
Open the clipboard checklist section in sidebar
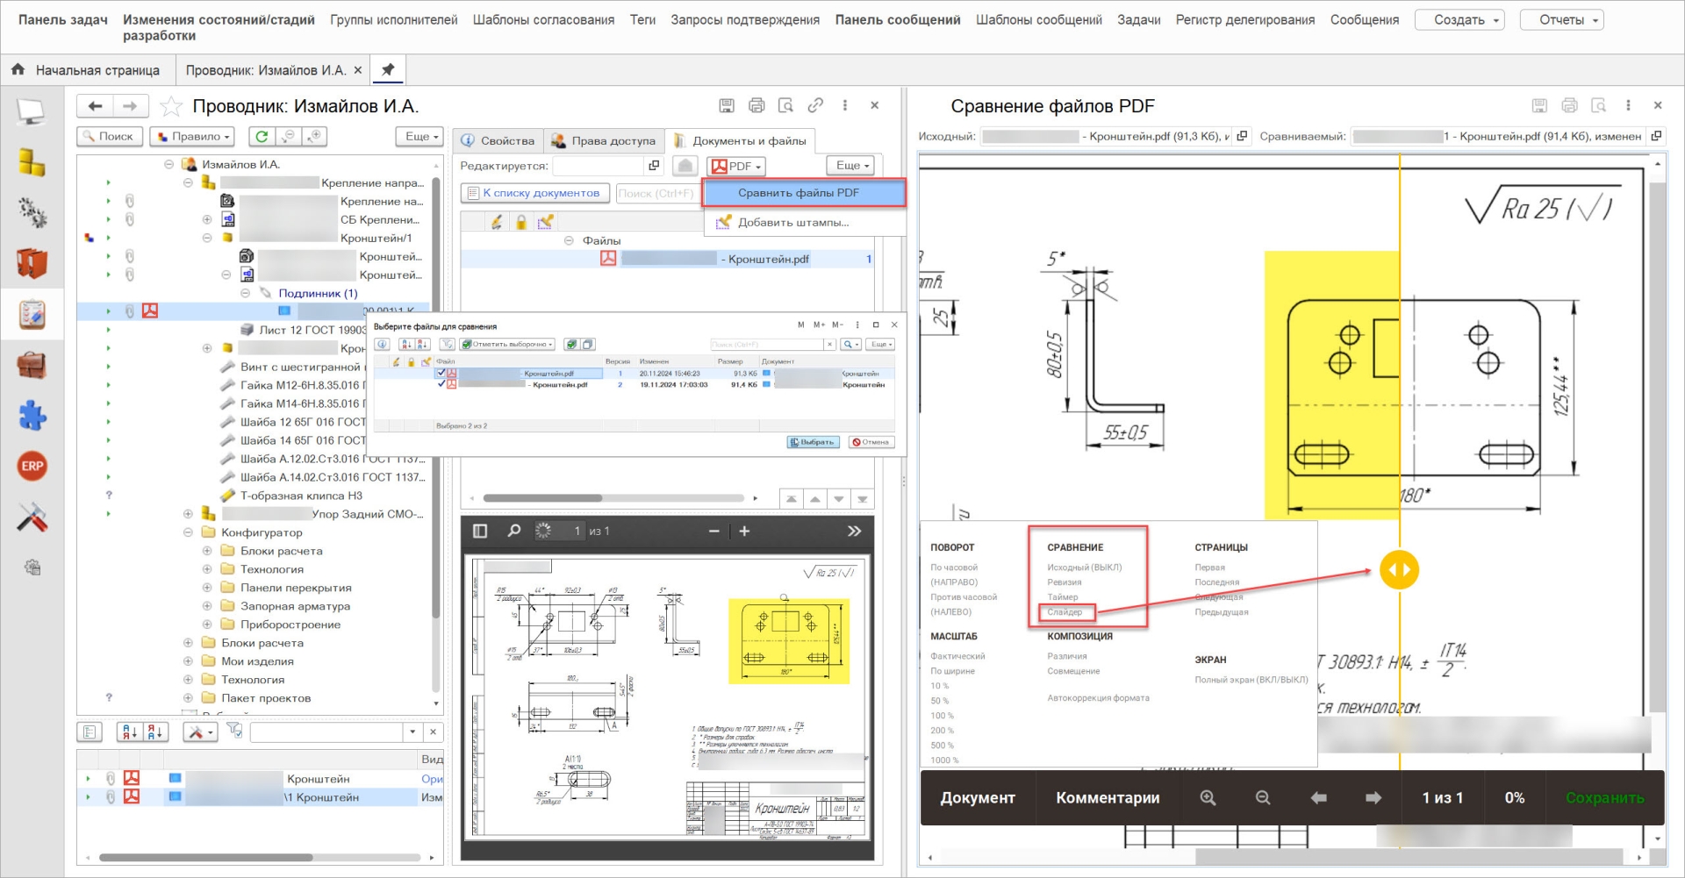click(32, 314)
